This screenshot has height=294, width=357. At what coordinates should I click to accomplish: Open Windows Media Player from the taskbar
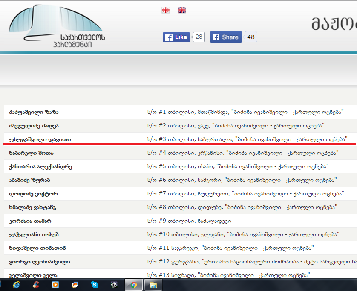coord(55,285)
